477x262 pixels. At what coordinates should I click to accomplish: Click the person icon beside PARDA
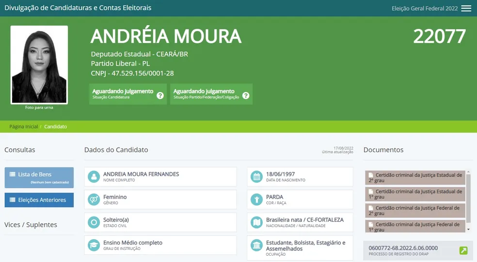coord(256,200)
